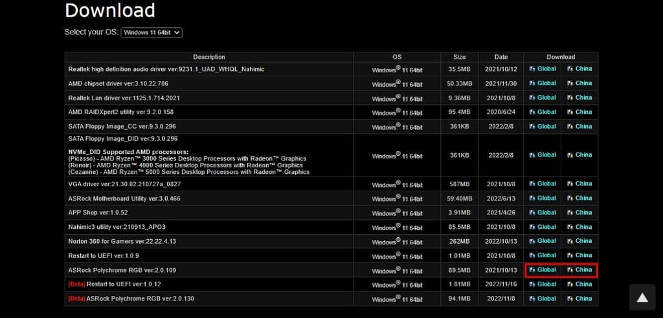The height and width of the screenshot is (318, 663).
Task: Download Nahimic3 utility via China
Action: click(579, 227)
